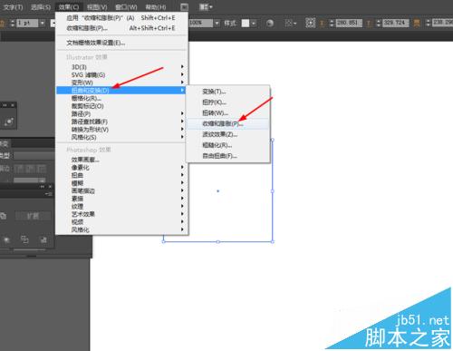The height and width of the screenshot is (351, 453).
Task: Click the Bridge icon after the 帮助 menu
Action: tap(184, 7)
